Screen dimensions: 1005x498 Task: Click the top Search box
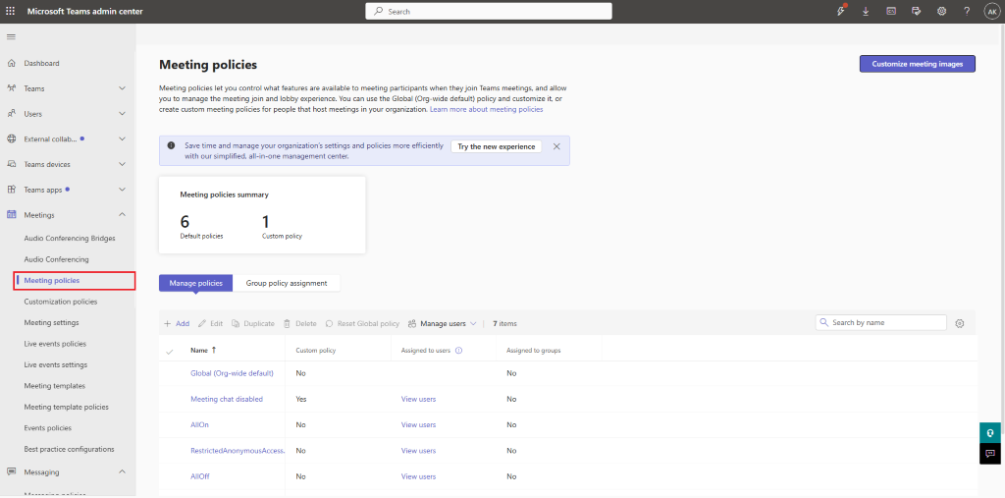[489, 12]
